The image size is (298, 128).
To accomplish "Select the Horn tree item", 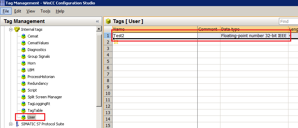I will point(32,63).
